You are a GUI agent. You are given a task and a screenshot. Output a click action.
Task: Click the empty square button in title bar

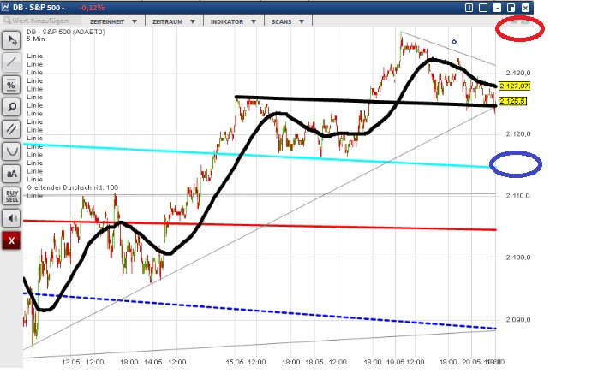coord(483,8)
